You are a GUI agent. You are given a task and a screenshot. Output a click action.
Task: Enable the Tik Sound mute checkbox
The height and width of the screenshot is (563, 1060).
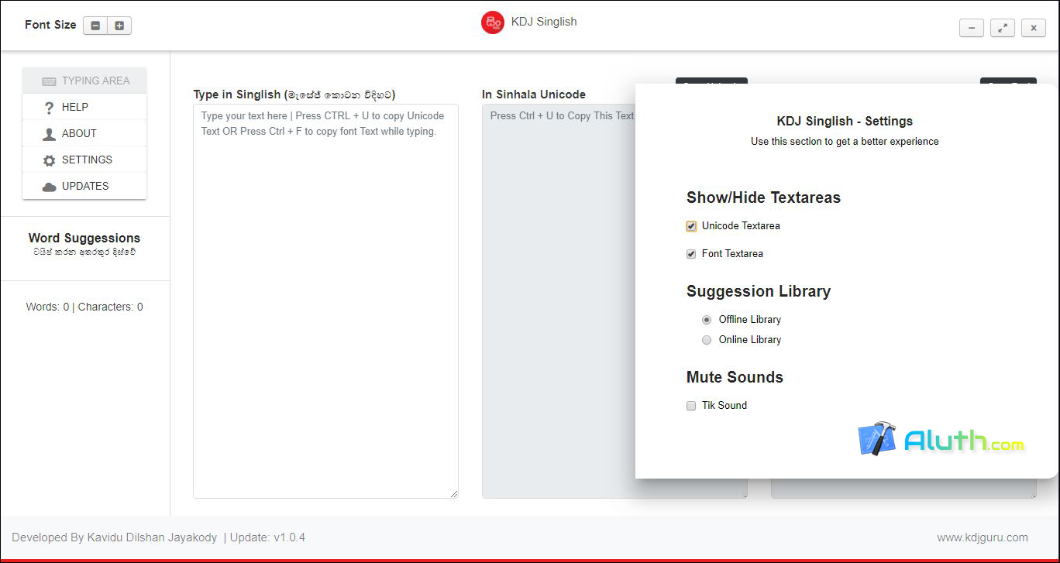[691, 406]
